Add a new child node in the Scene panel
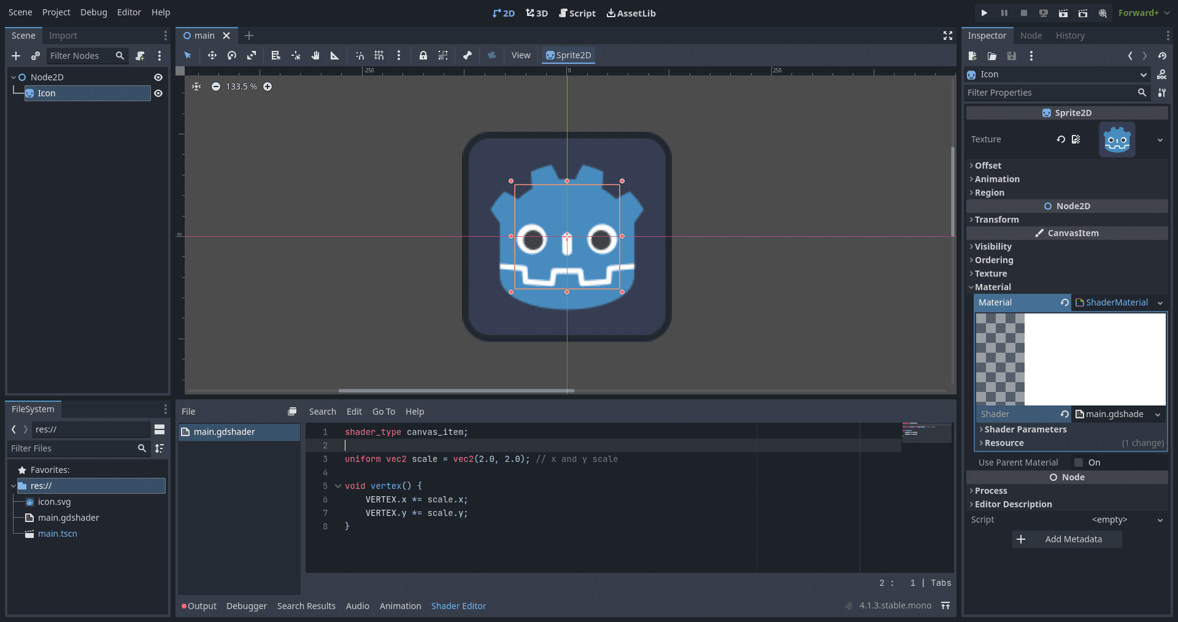 16,56
